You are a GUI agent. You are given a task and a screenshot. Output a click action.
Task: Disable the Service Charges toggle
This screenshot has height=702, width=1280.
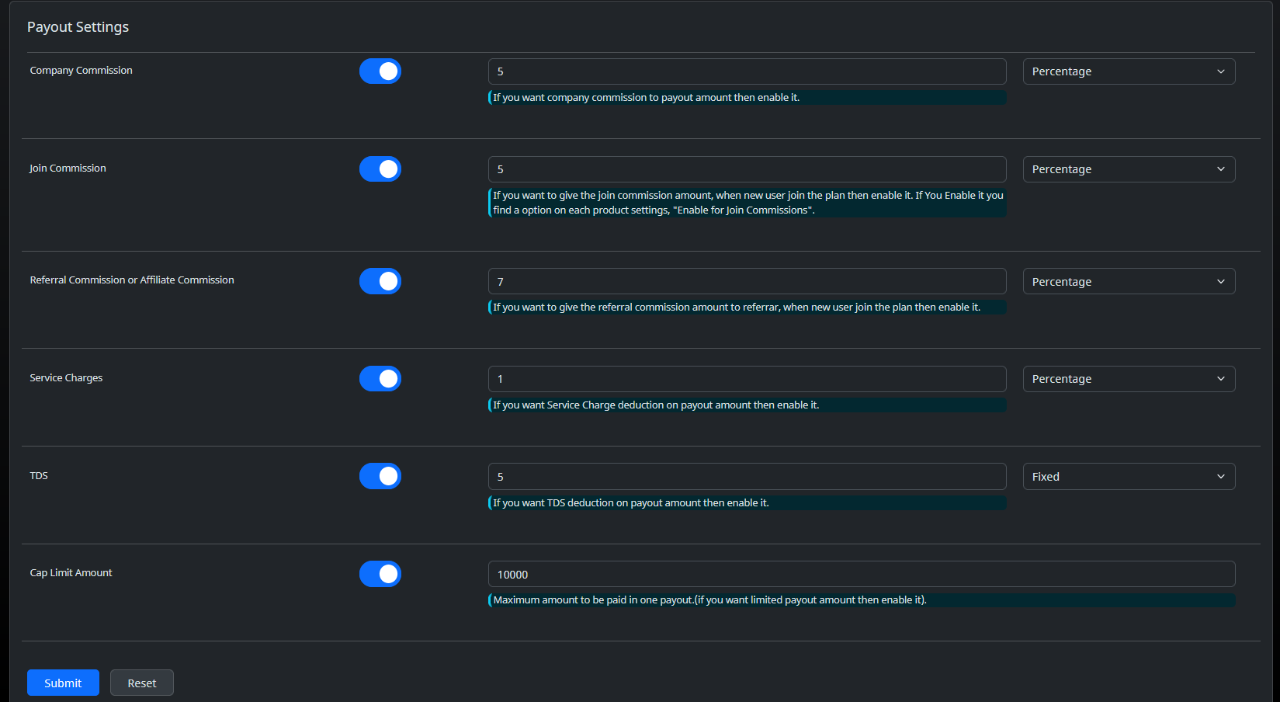(380, 378)
